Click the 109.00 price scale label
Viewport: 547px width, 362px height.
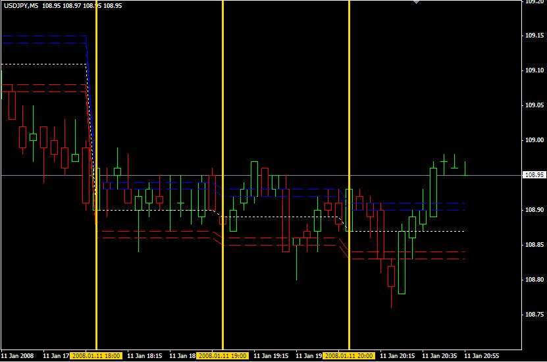[x=534, y=140]
